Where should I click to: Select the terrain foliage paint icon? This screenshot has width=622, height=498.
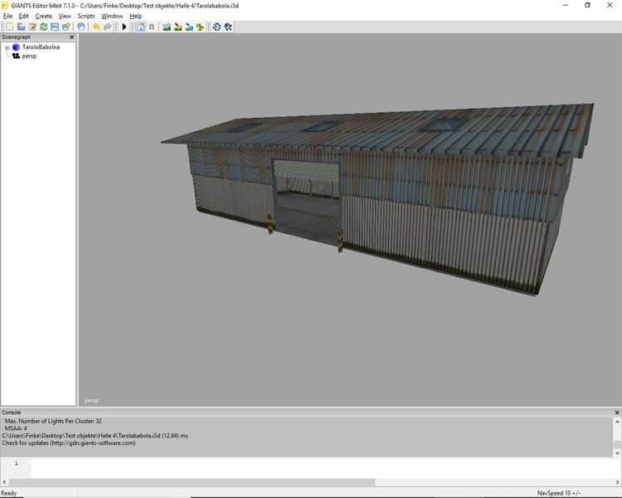[x=200, y=27]
